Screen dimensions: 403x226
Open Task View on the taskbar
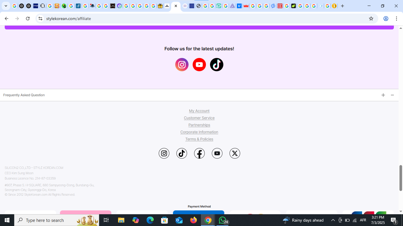coord(106,220)
